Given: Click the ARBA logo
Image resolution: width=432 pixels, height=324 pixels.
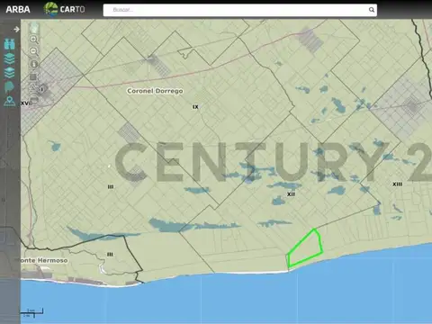Looking at the screenshot, I should coord(18,10).
